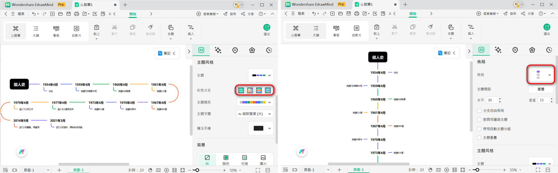Open 投影片 slide mode in left window
Image resolution: width=558 pixels, height=173 pixels.
tap(76, 31)
